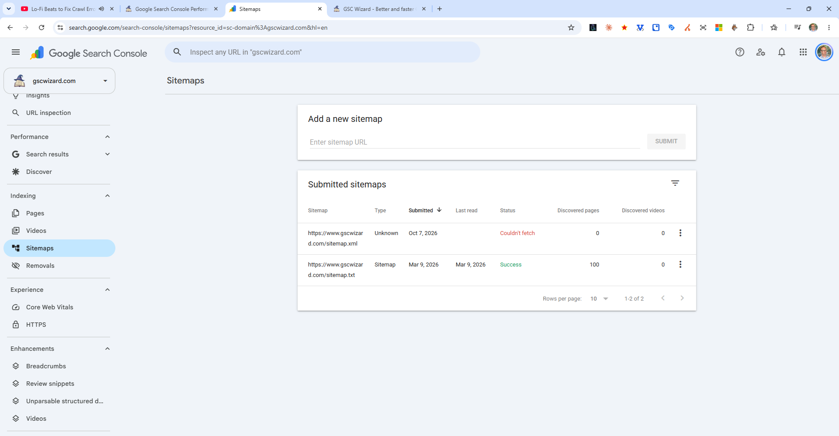The width and height of the screenshot is (839, 436).
Task: Open users and permissions settings icon
Action: [761, 52]
